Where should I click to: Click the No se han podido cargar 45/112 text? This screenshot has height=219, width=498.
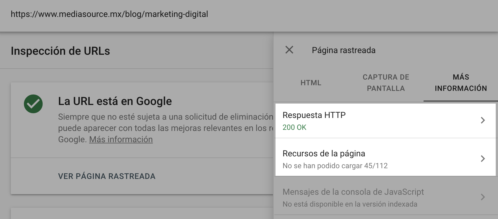[x=335, y=166]
